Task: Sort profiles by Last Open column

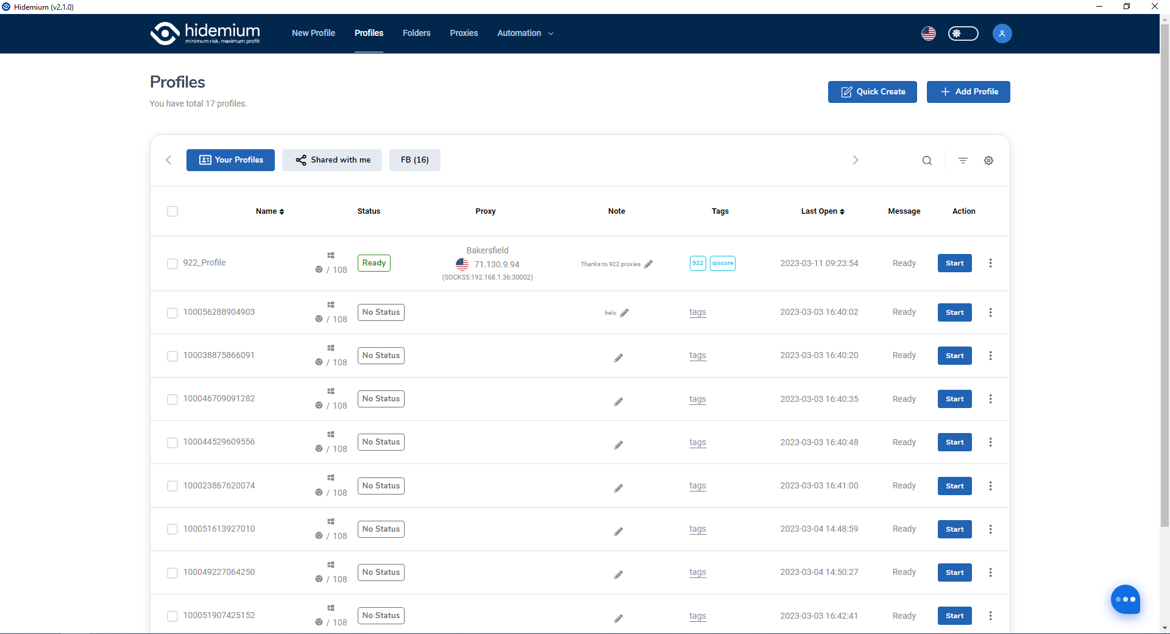Action: (823, 211)
